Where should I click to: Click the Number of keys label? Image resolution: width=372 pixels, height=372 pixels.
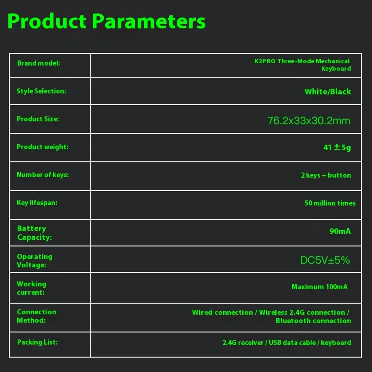(43, 175)
